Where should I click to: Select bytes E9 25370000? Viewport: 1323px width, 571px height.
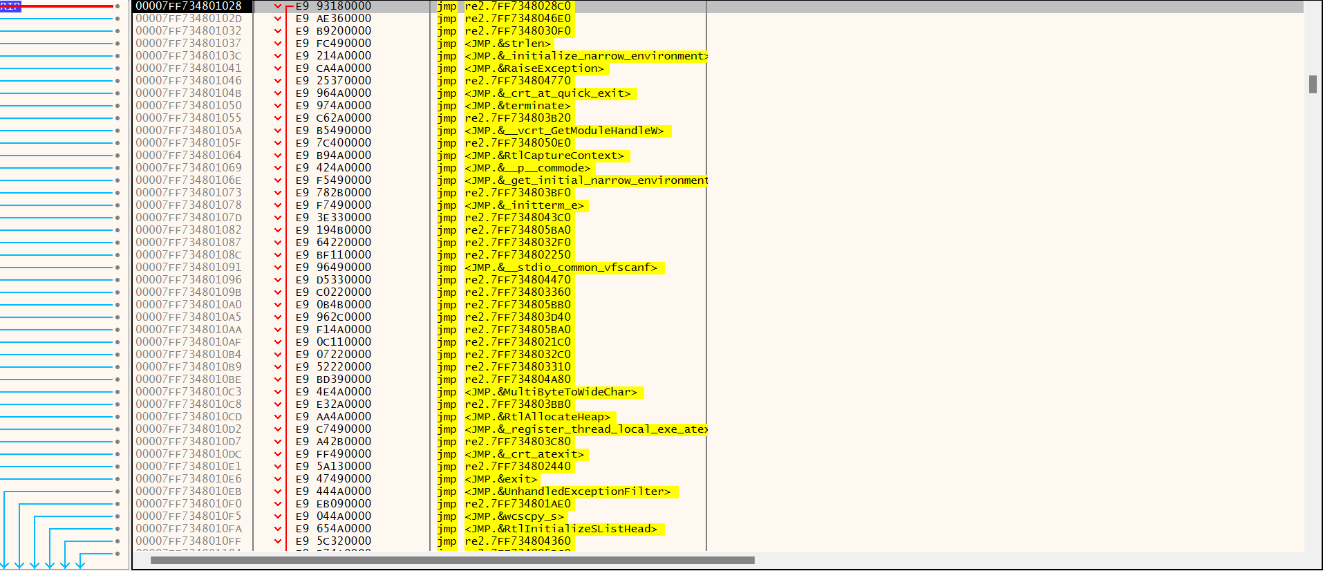[333, 81]
